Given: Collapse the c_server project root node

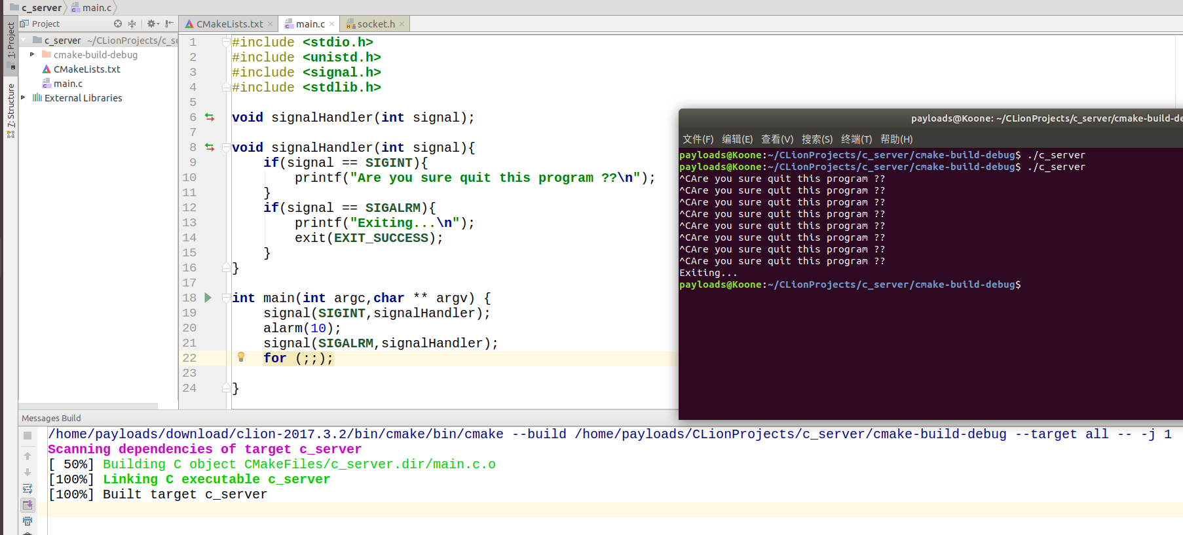Looking at the screenshot, I should point(24,41).
